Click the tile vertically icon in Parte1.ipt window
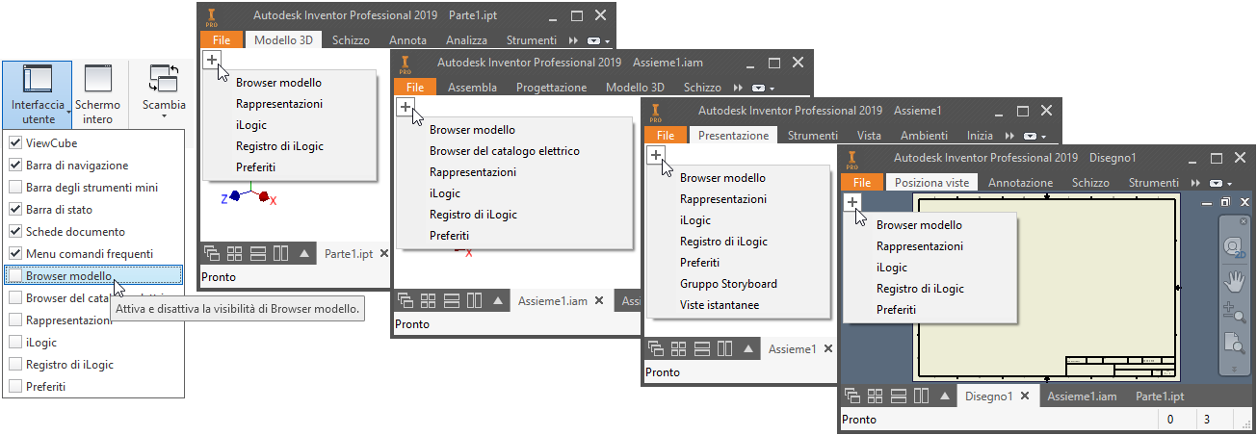The height and width of the screenshot is (435, 1257). pos(280,254)
